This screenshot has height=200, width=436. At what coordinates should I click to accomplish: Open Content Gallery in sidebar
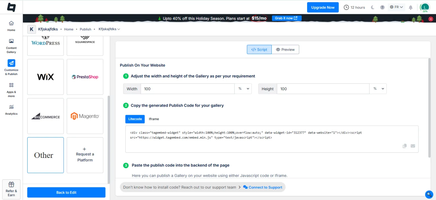pyautogui.click(x=11, y=46)
